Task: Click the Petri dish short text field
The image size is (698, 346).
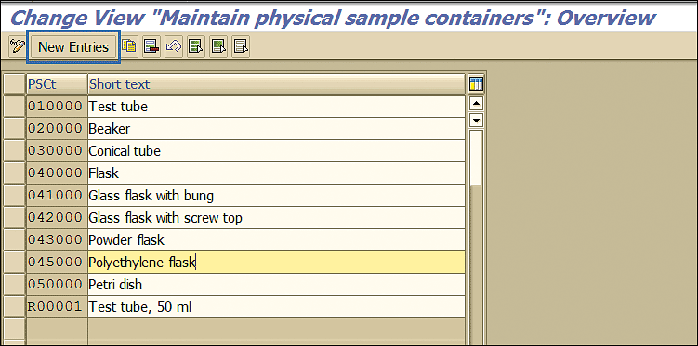Action: [276, 284]
